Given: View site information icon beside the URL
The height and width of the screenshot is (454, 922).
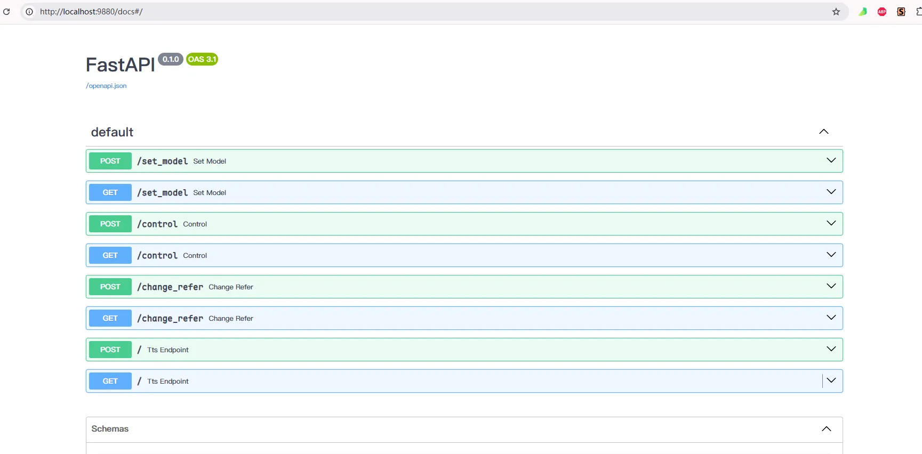Looking at the screenshot, I should click(x=29, y=11).
